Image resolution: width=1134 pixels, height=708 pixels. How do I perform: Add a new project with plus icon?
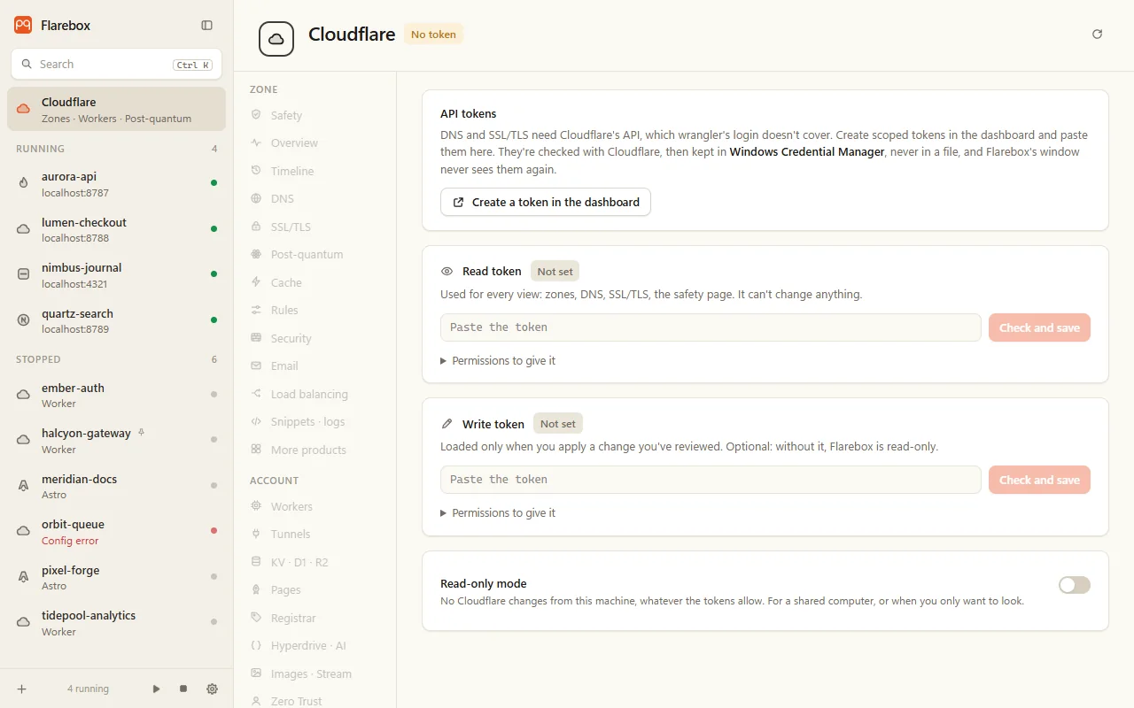tap(22, 689)
